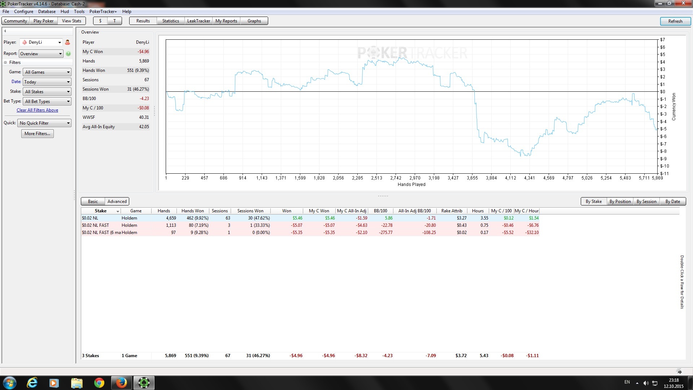Click the pin icon at bottom right
This screenshot has width=693, height=390.
tap(679, 372)
